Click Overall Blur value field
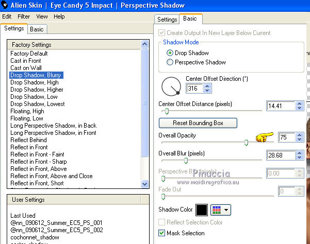 (281, 155)
